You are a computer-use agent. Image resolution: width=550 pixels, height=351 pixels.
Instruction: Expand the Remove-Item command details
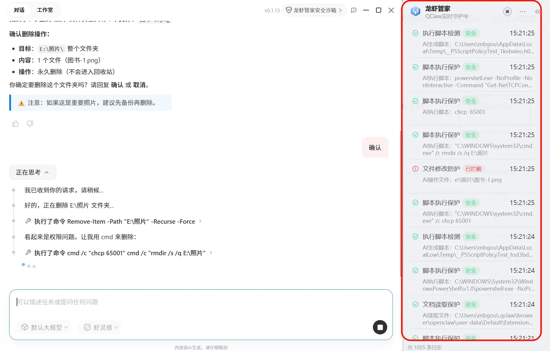200,221
